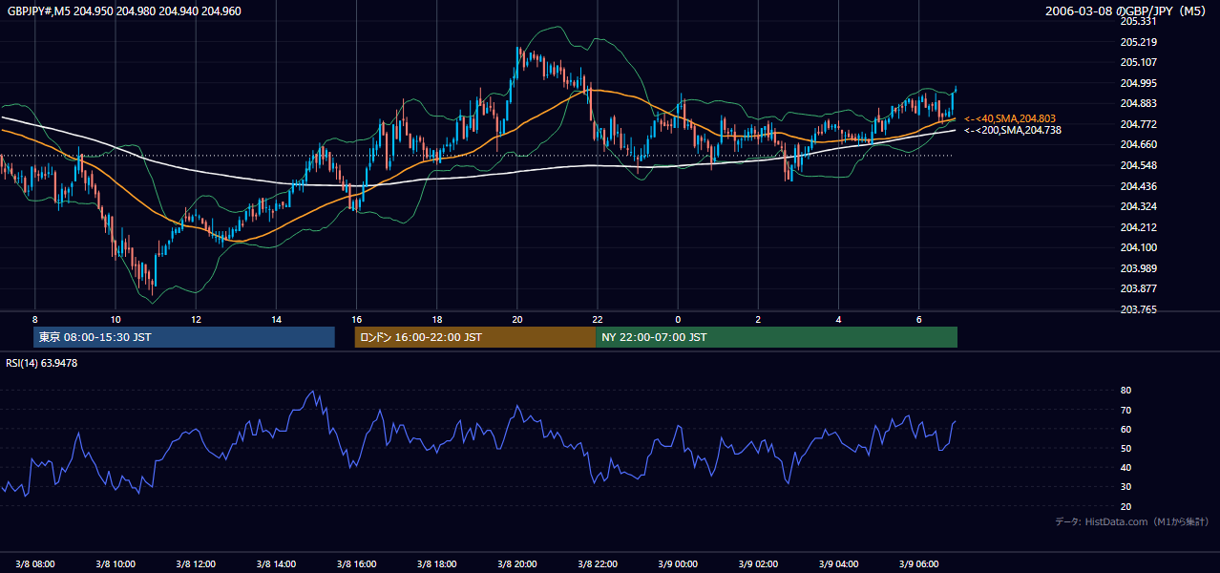This screenshot has height=573, width=1220.
Task: Click hour label 12 under price chart
Action: point(196,319)
